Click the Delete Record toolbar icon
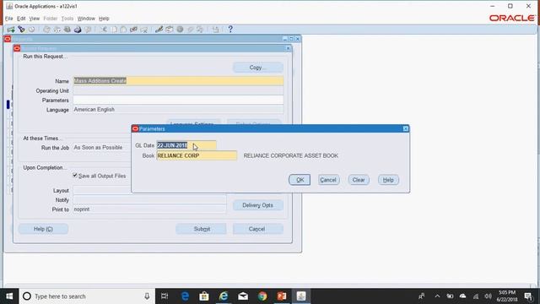Viewport: 540px width, 304px height. click(x=144, y=30)
